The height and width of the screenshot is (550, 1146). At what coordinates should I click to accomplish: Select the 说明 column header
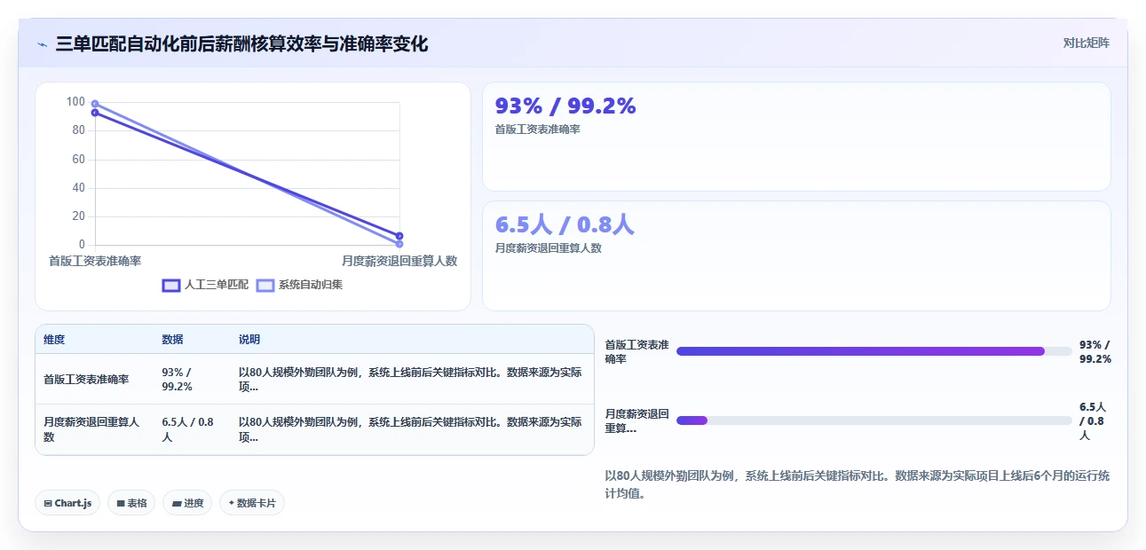tap(249, 340)
